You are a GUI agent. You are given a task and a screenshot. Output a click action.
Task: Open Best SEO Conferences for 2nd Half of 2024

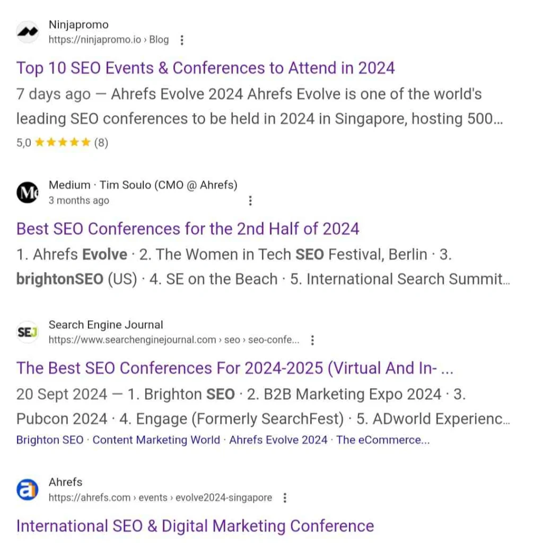pos(188,229)
